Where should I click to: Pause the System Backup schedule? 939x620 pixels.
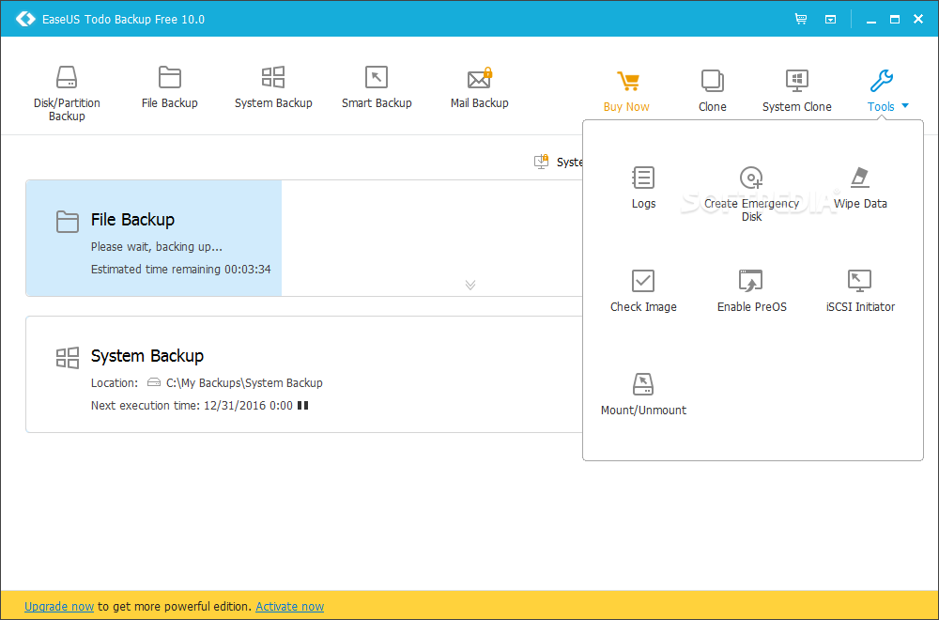point(303,406)
